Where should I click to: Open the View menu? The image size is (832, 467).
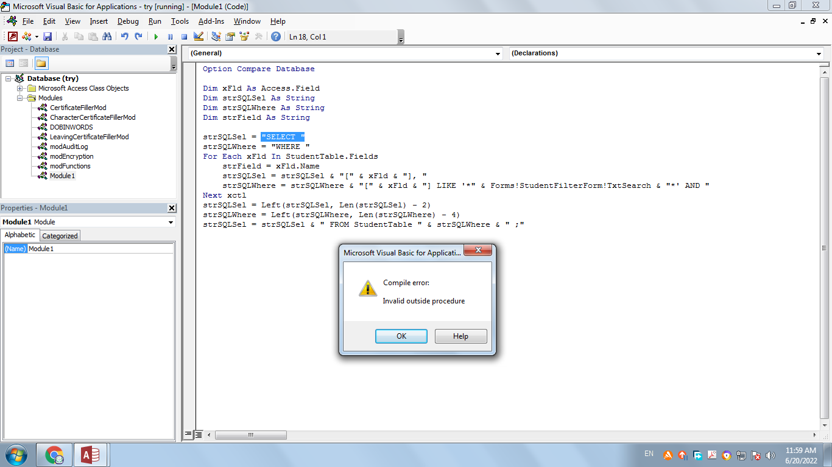tap(72, 21)
